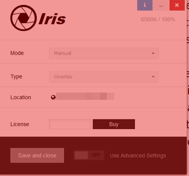This screenshot has width=189, height=176.
Task: Click the Buy button
Action: click(x=114, y=124)
